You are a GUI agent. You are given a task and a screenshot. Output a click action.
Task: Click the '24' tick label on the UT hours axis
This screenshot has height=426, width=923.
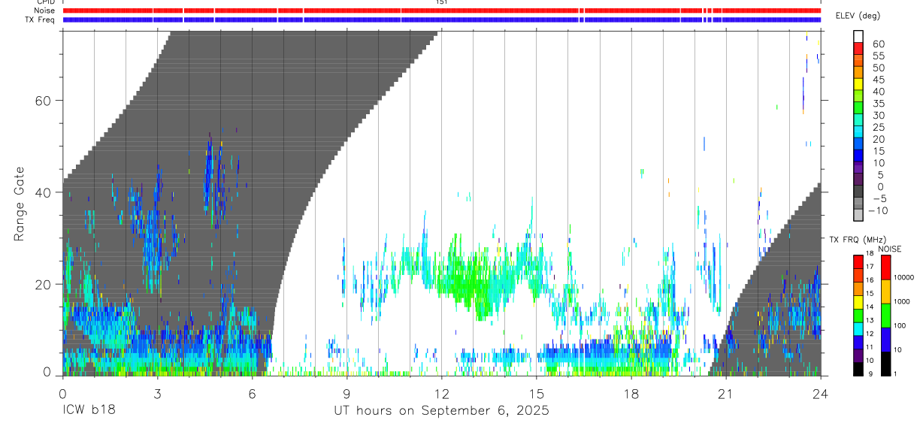820,392
